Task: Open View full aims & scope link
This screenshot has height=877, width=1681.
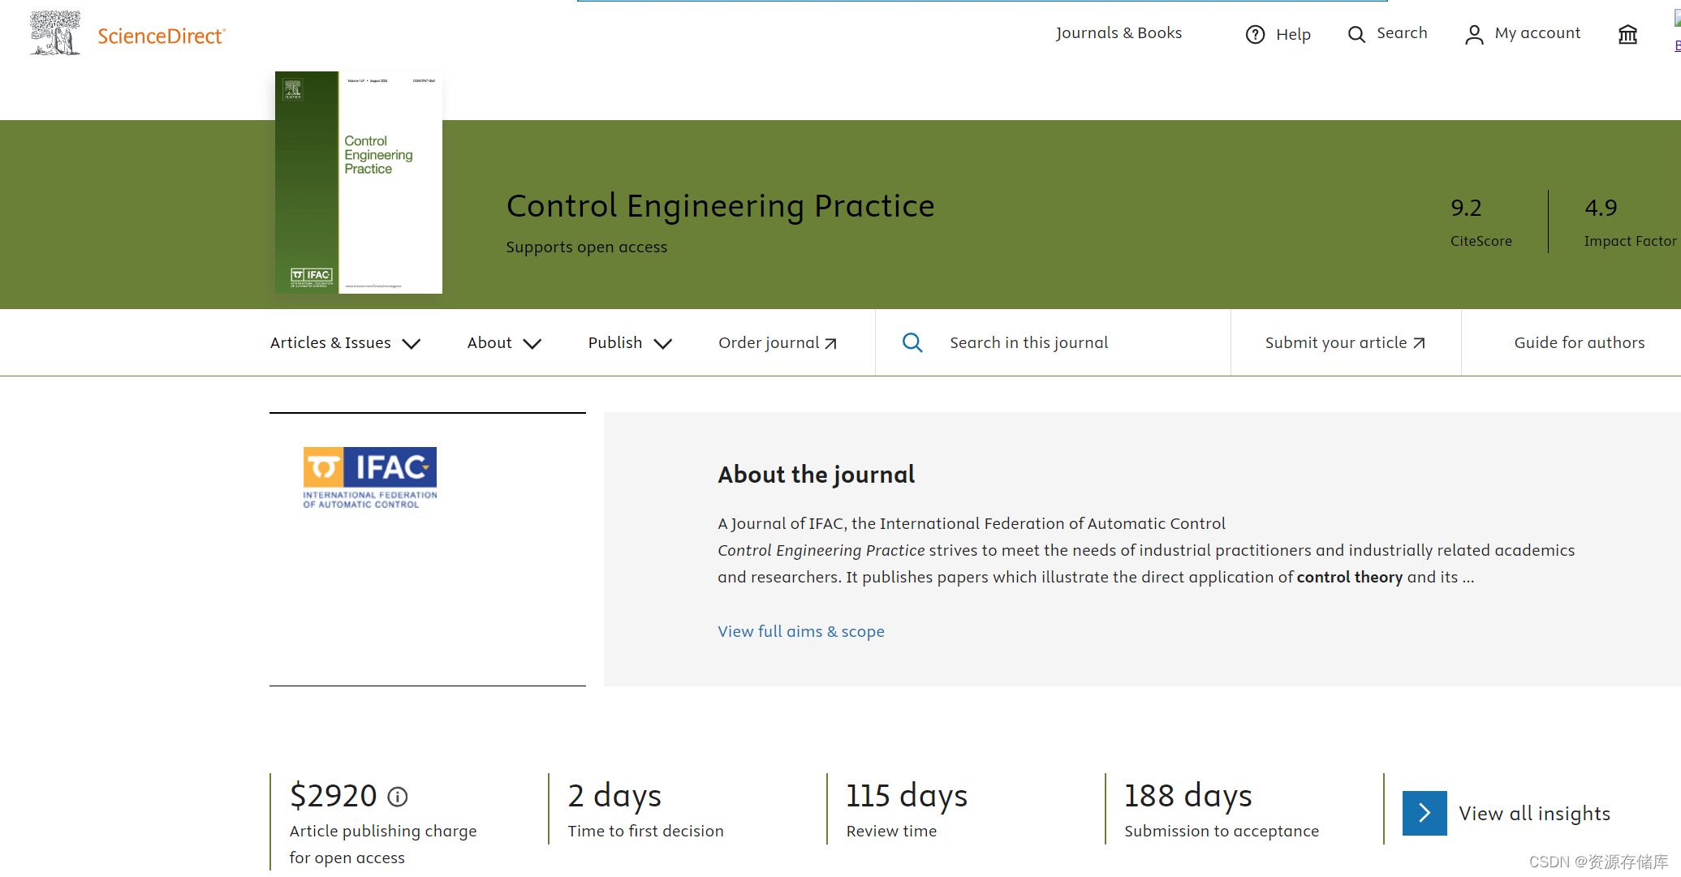Action: (x=801, y=631)
